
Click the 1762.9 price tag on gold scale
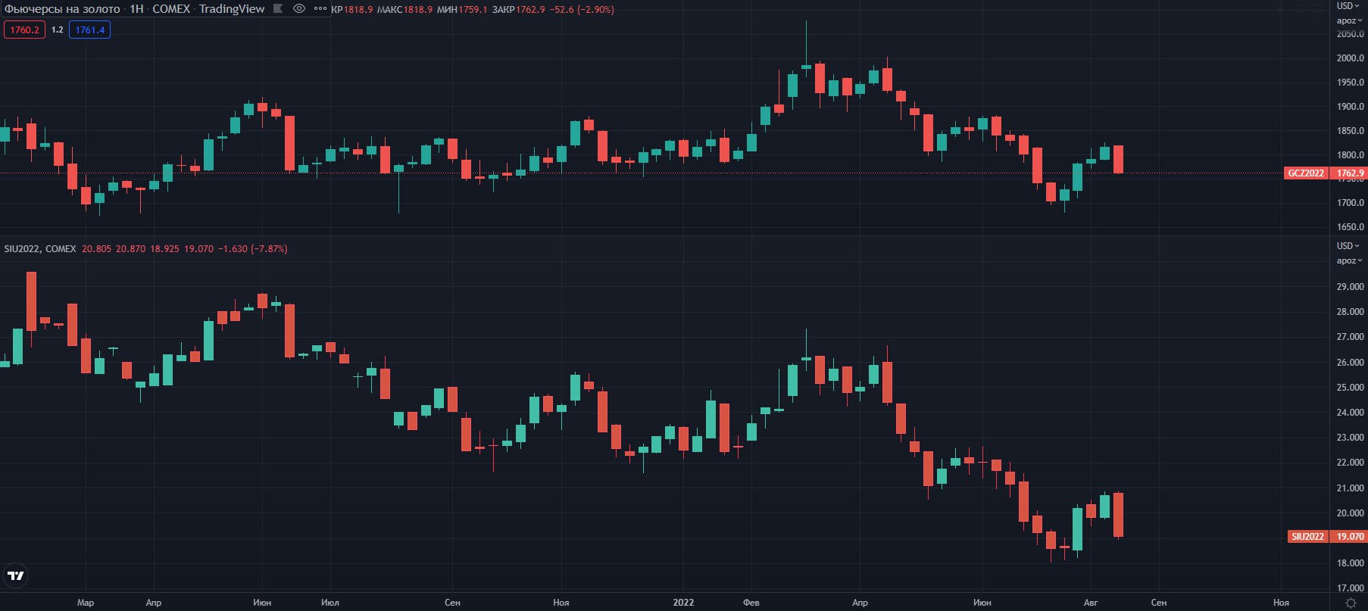1349,173
